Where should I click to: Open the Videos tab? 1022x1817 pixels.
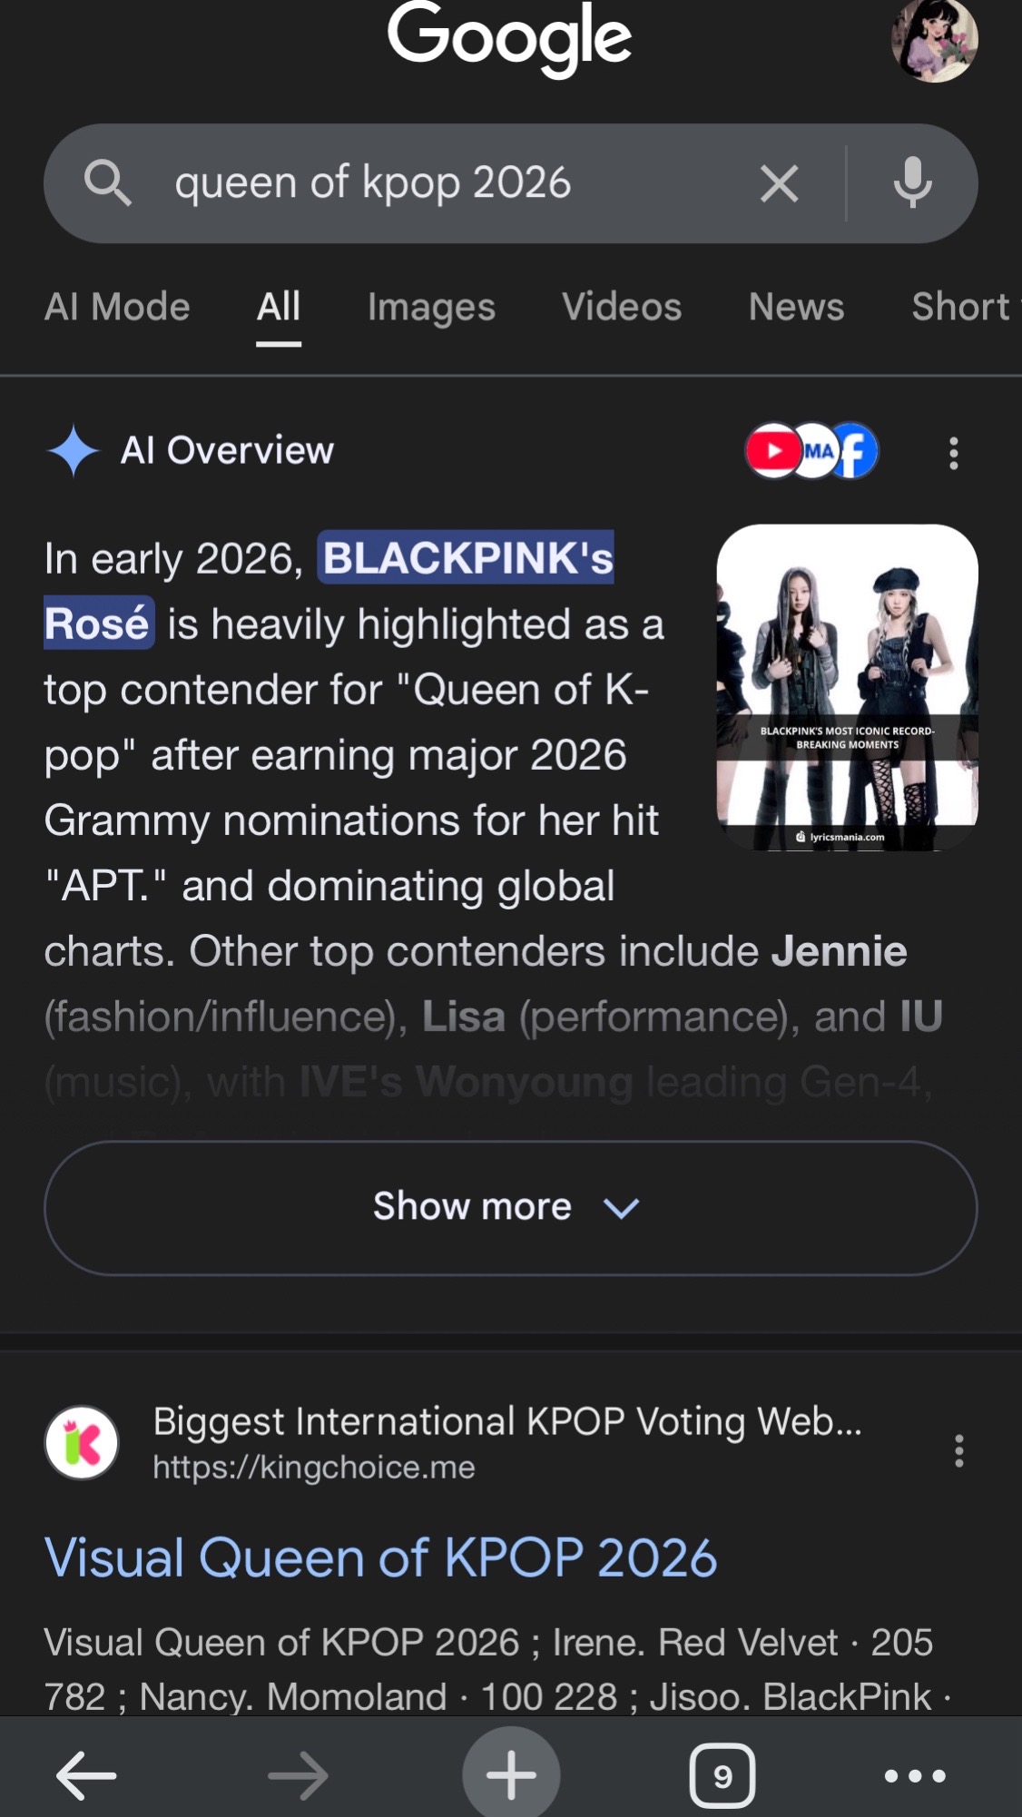(622, 307)
